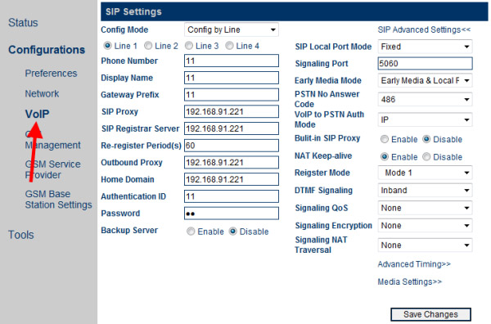Expand Signaling Encryption dropdown
This screenshot has height=324, width=491.
coord(425,225)
